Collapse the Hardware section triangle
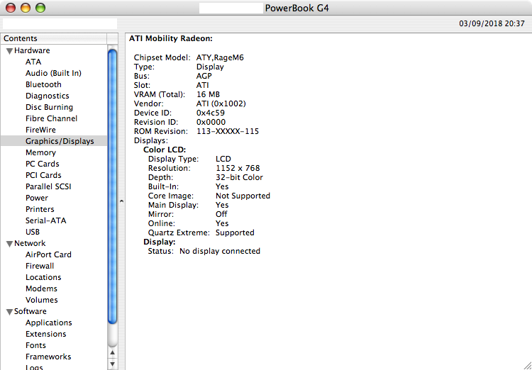This screenshot has height=370, width=532. (x=10, y=51)
